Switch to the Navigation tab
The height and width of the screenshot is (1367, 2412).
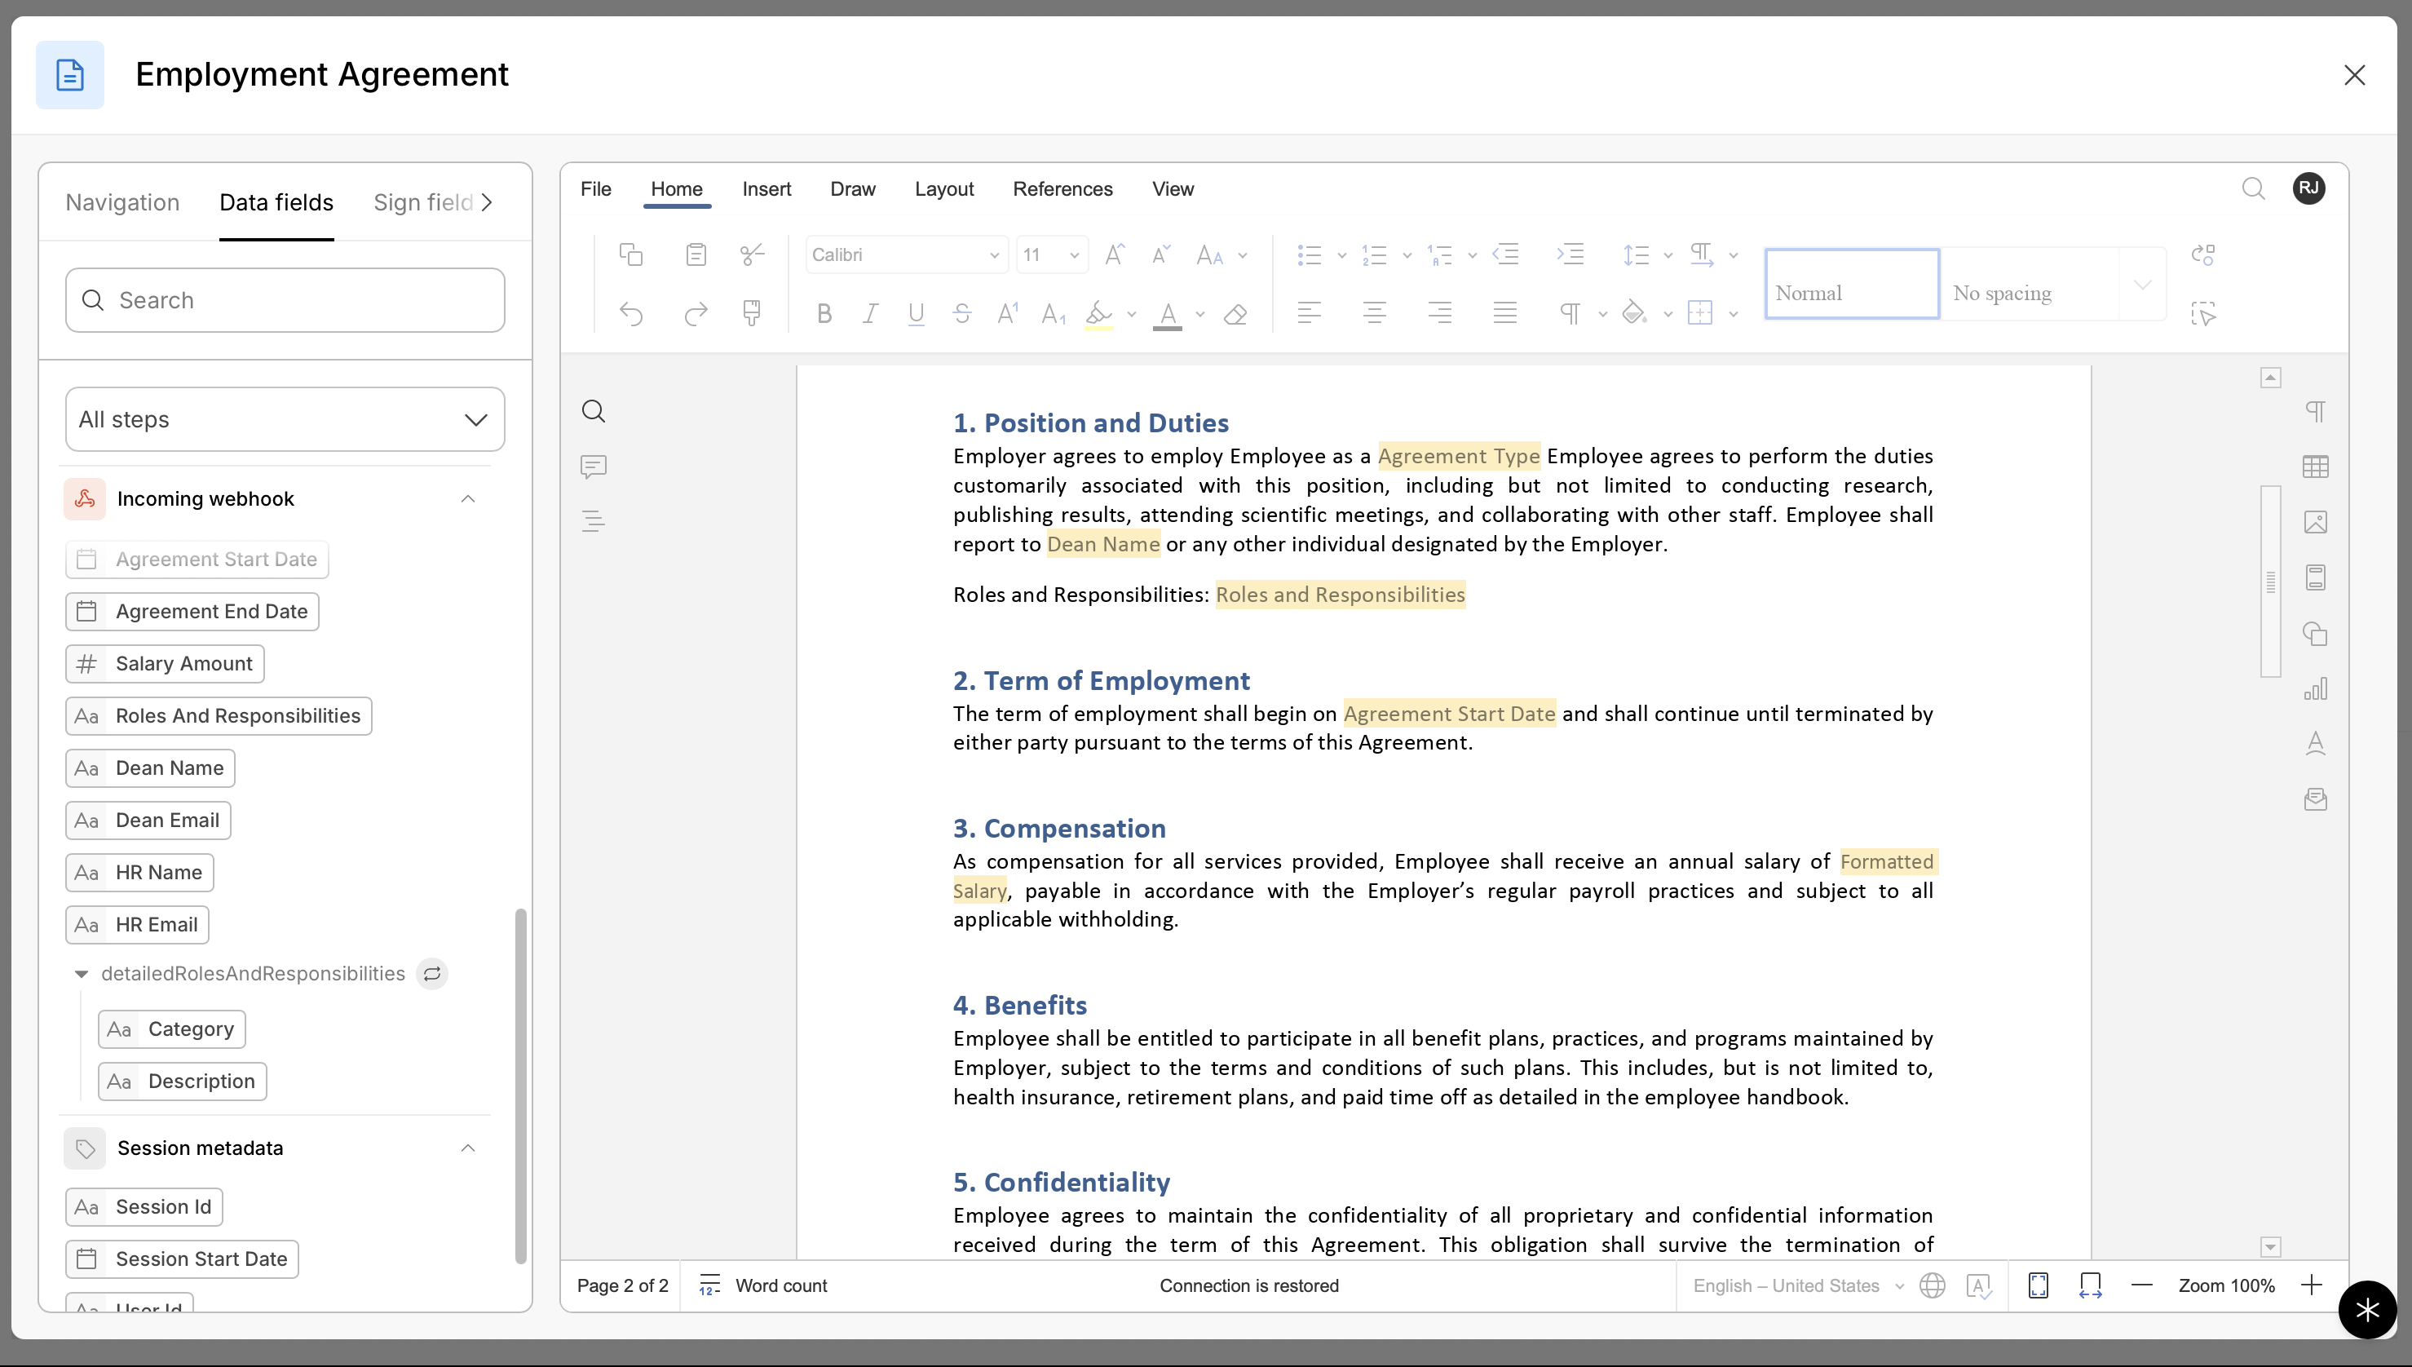(x=122, y=203)
